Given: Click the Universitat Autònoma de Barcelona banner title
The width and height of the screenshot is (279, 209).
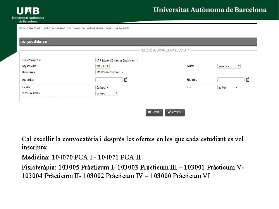Looking at the screenshot, I should pyautogui.click(x=210, y=10).
